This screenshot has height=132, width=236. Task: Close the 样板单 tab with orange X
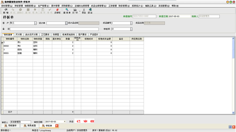coord(57,126)
